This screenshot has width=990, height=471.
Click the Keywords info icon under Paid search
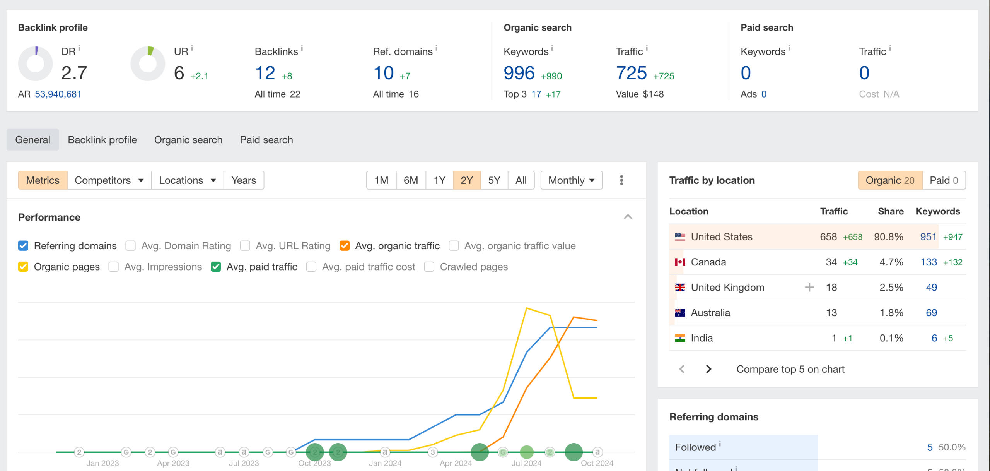tap(790, 47)
